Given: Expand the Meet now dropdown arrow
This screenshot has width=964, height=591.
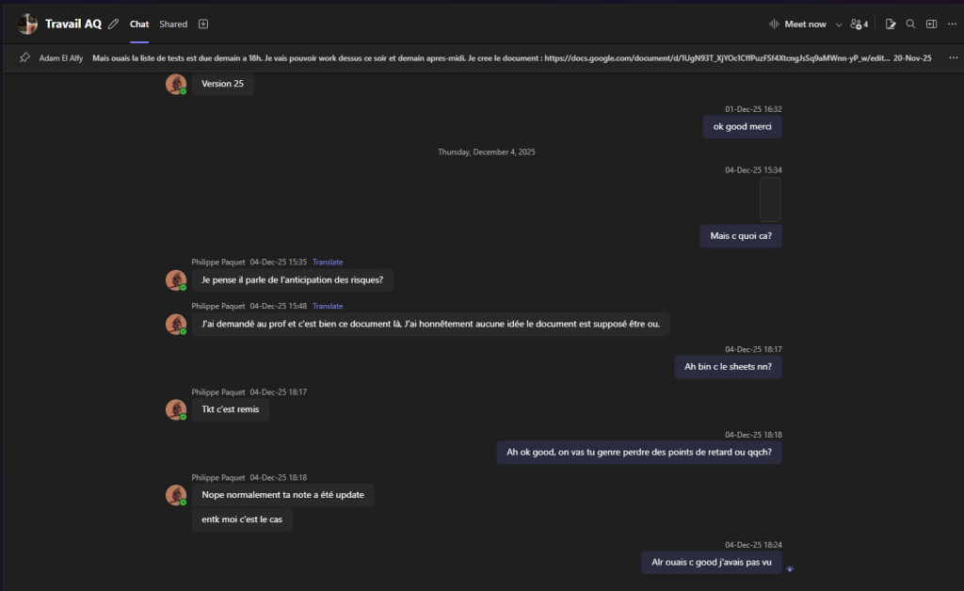Looking at the screenshot, I should click(839, 24).
